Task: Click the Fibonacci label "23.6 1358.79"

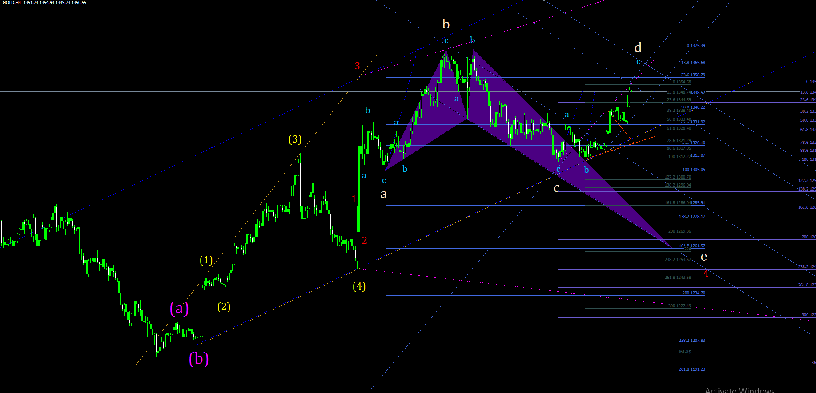Action: [x=693, y=75]
